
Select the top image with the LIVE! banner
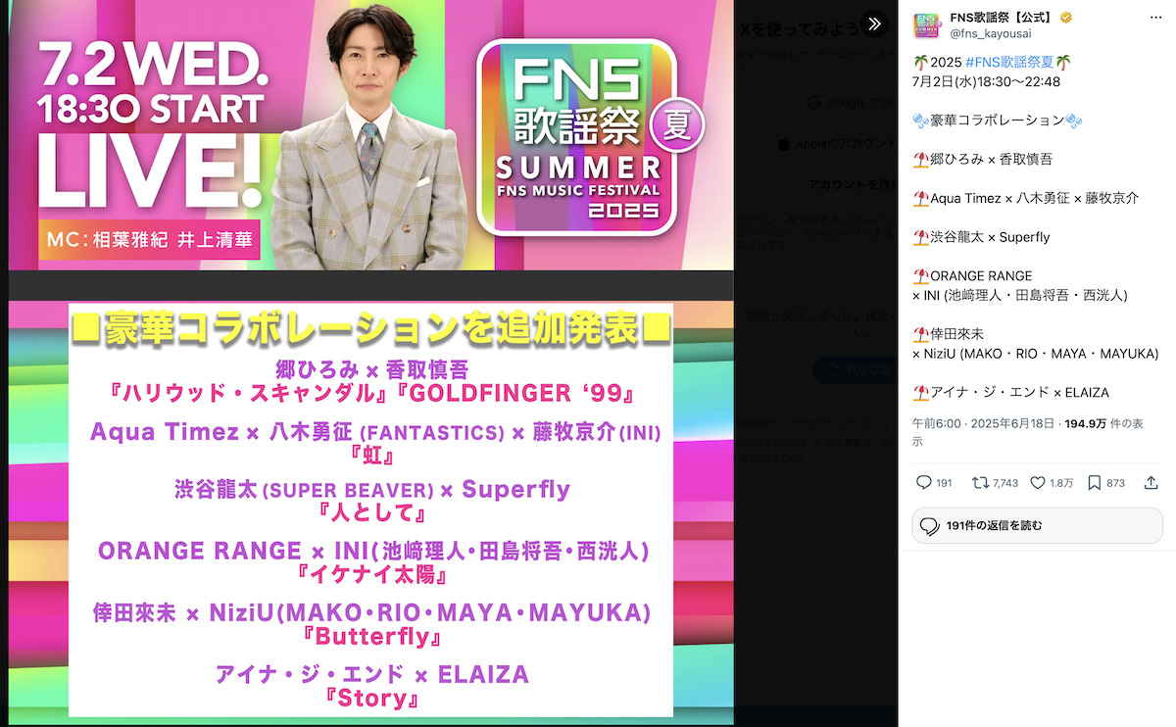click(371, 137)
